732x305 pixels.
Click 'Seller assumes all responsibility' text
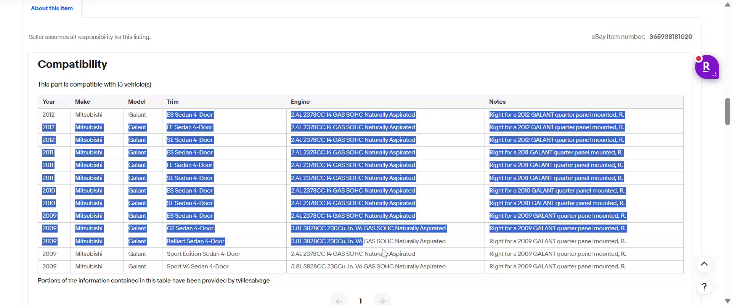click(x=90, y=37)
